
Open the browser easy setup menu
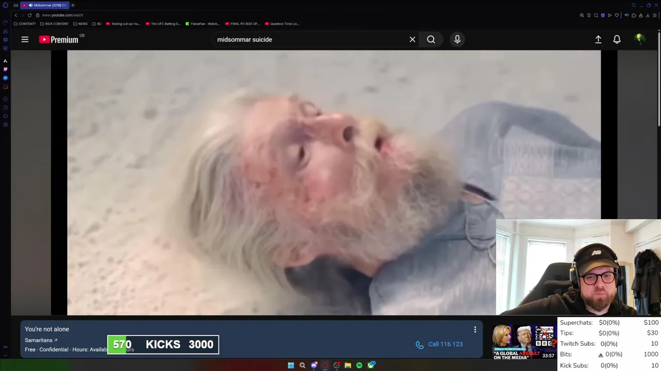coord(655,15)
